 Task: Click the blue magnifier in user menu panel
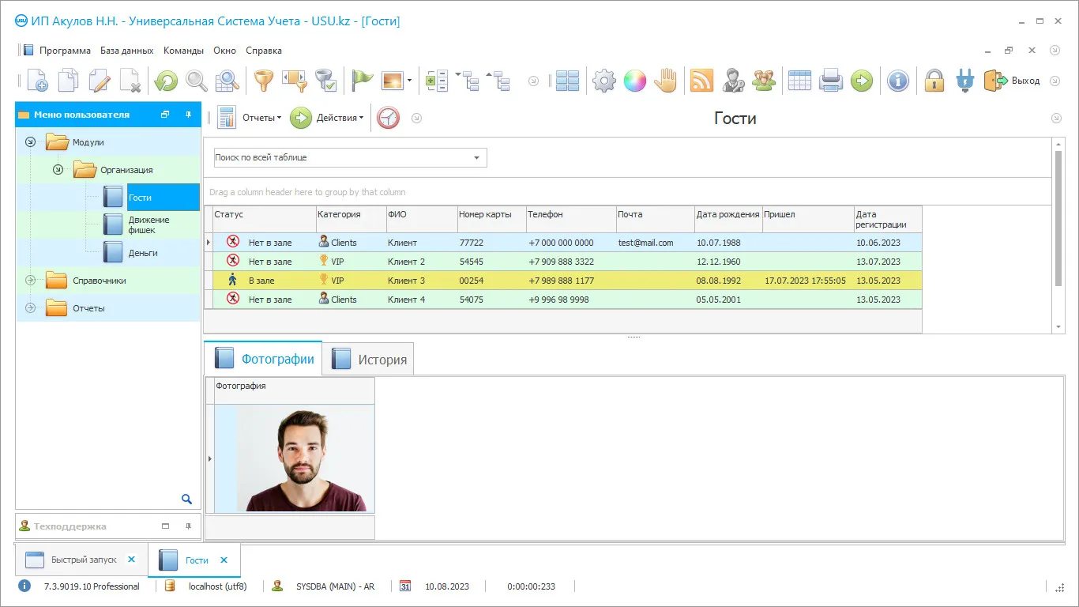coord(187,499)
